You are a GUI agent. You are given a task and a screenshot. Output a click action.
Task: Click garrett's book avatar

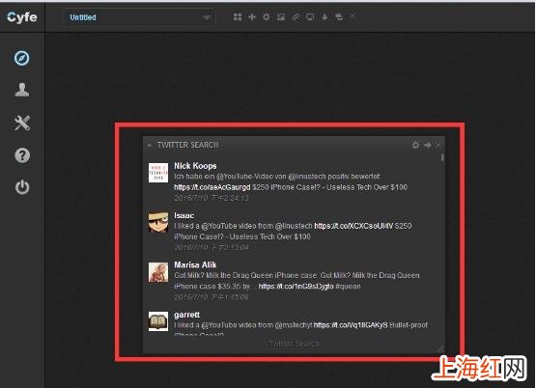click(158, 321)
